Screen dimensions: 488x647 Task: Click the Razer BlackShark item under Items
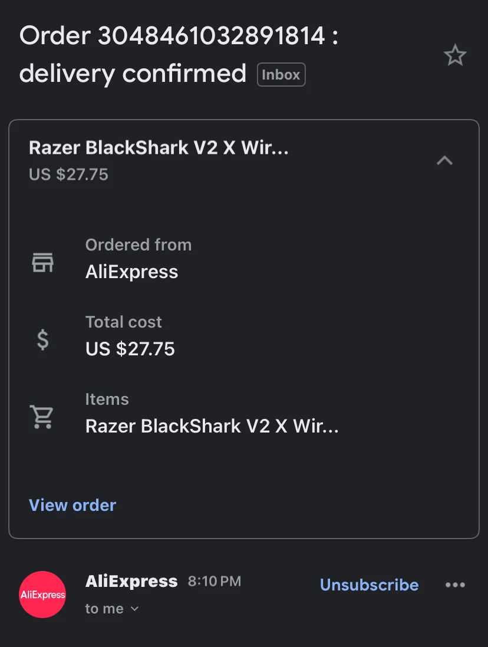pos(212,426)
